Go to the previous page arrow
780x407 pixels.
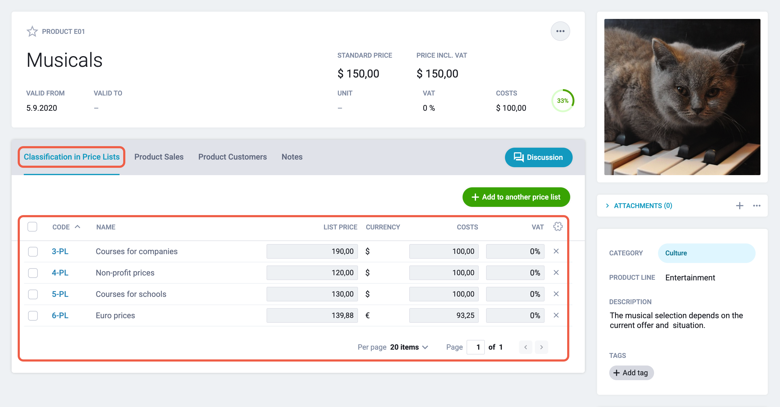525,347
